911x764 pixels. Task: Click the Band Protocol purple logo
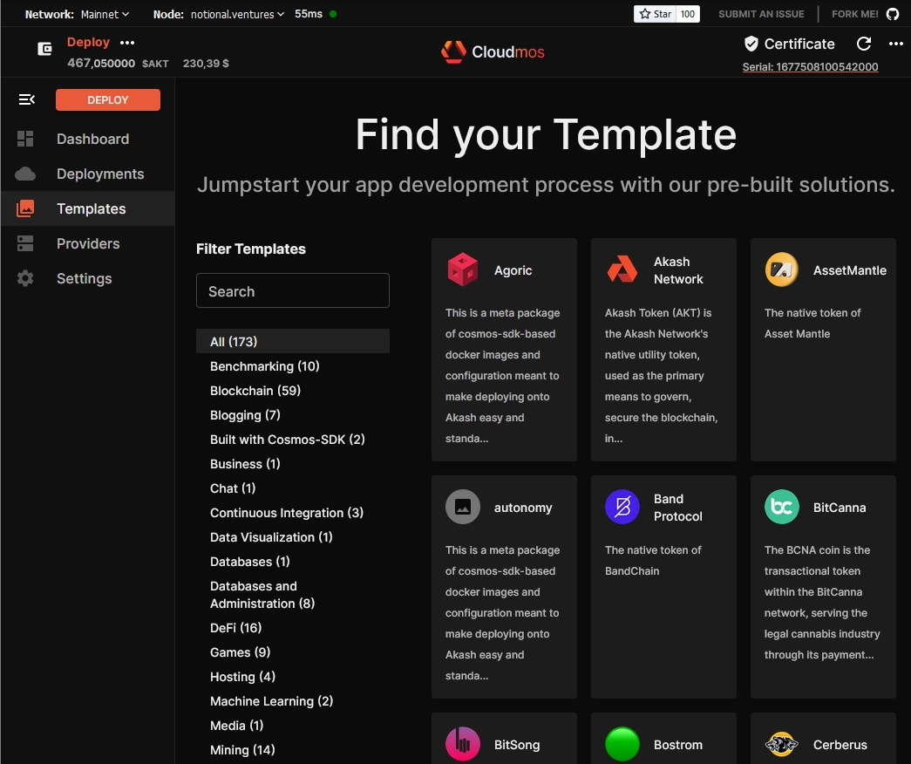[x=622, y=507]
